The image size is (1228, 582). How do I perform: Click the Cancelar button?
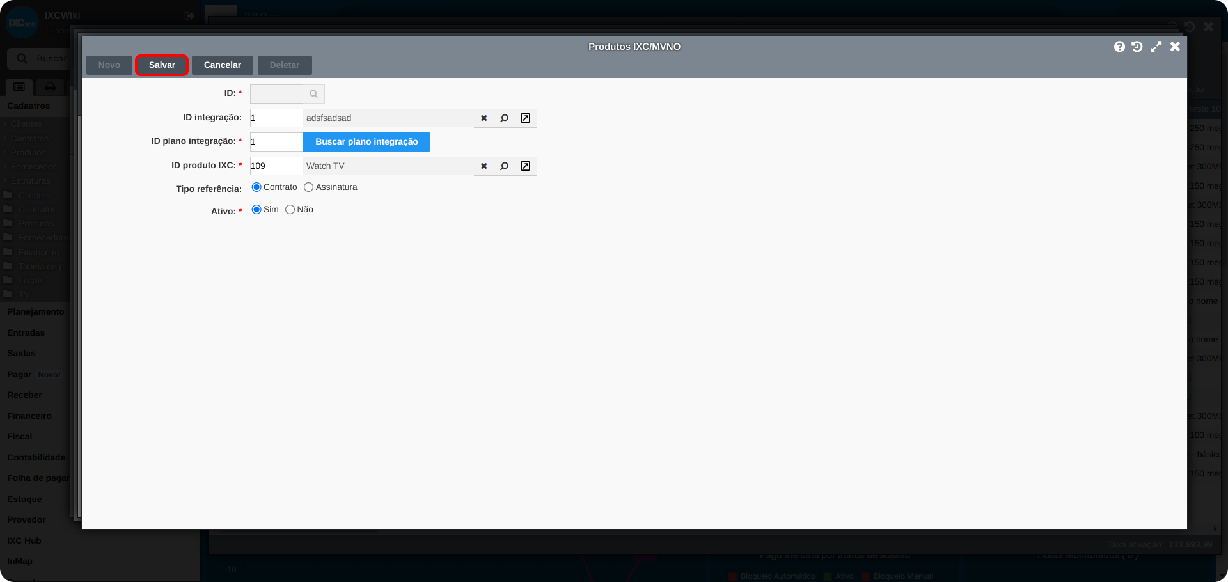[222, 65]
